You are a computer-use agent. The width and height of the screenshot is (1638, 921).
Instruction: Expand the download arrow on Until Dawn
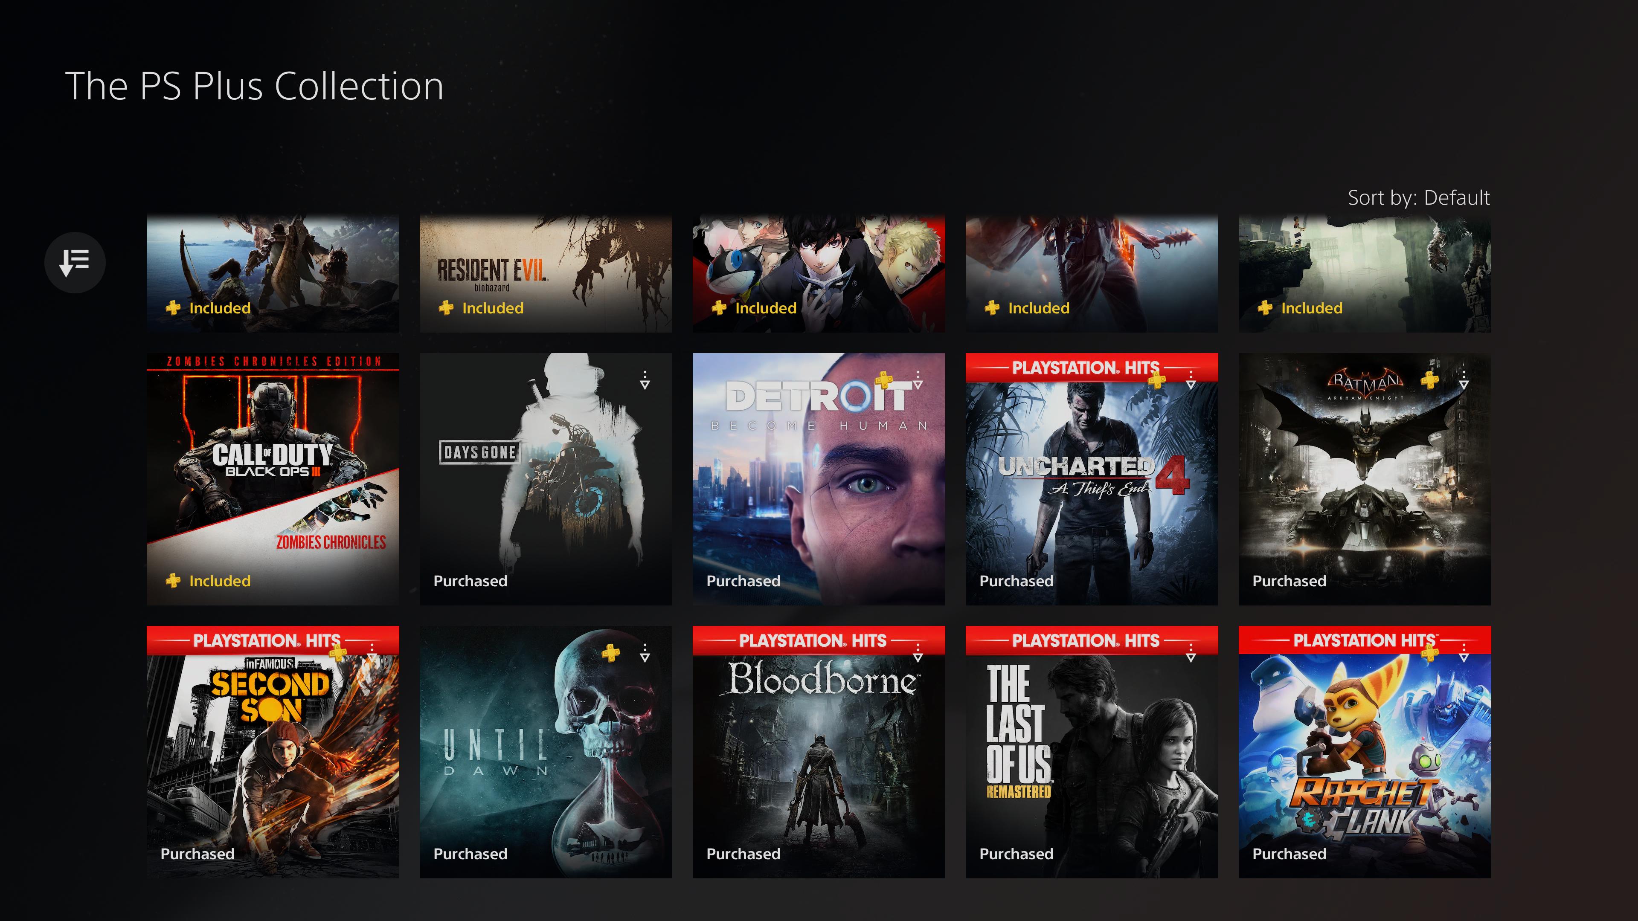tap(647, 652)
